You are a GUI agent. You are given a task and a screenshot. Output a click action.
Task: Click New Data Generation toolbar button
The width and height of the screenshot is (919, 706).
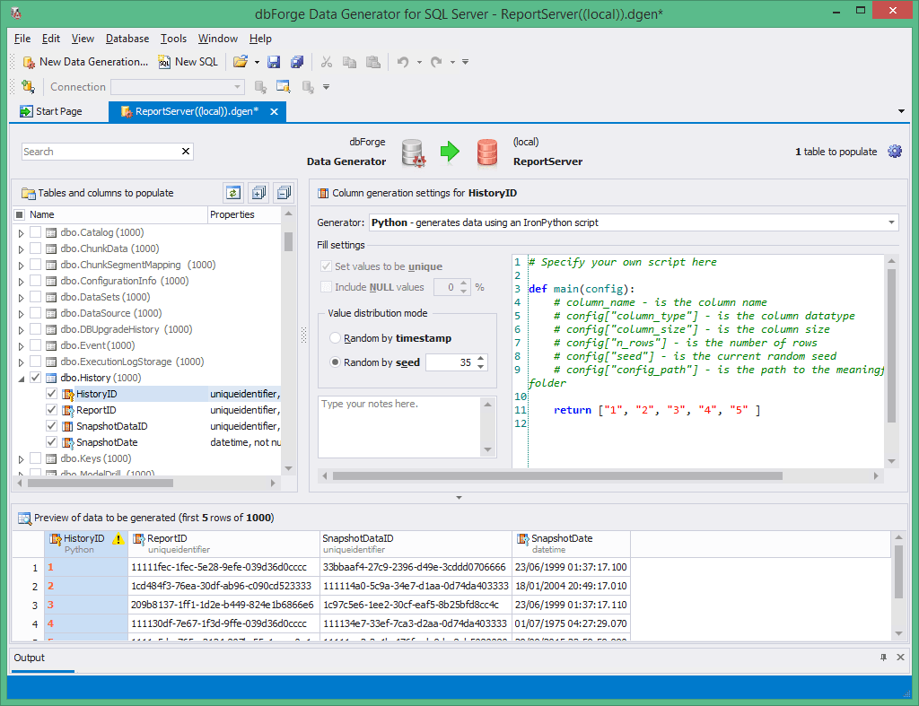[x=85, y=62]
